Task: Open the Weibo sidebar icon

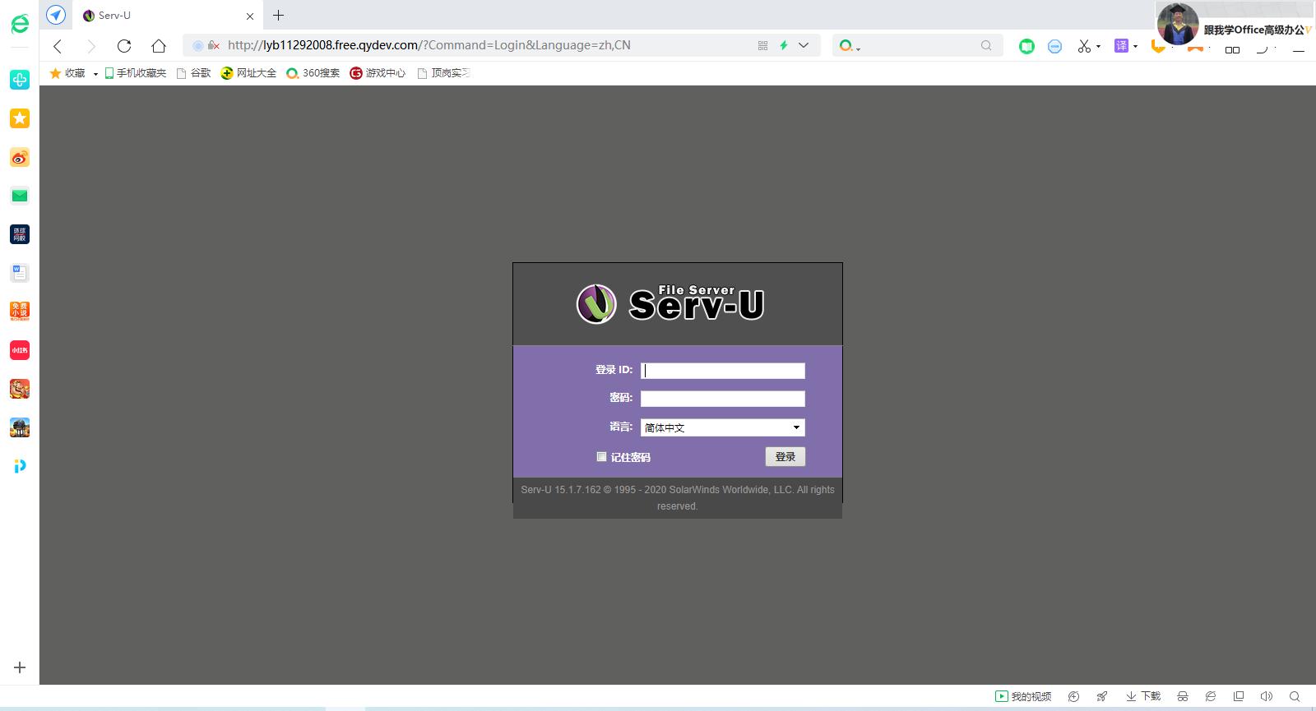Action: (20, 157)
